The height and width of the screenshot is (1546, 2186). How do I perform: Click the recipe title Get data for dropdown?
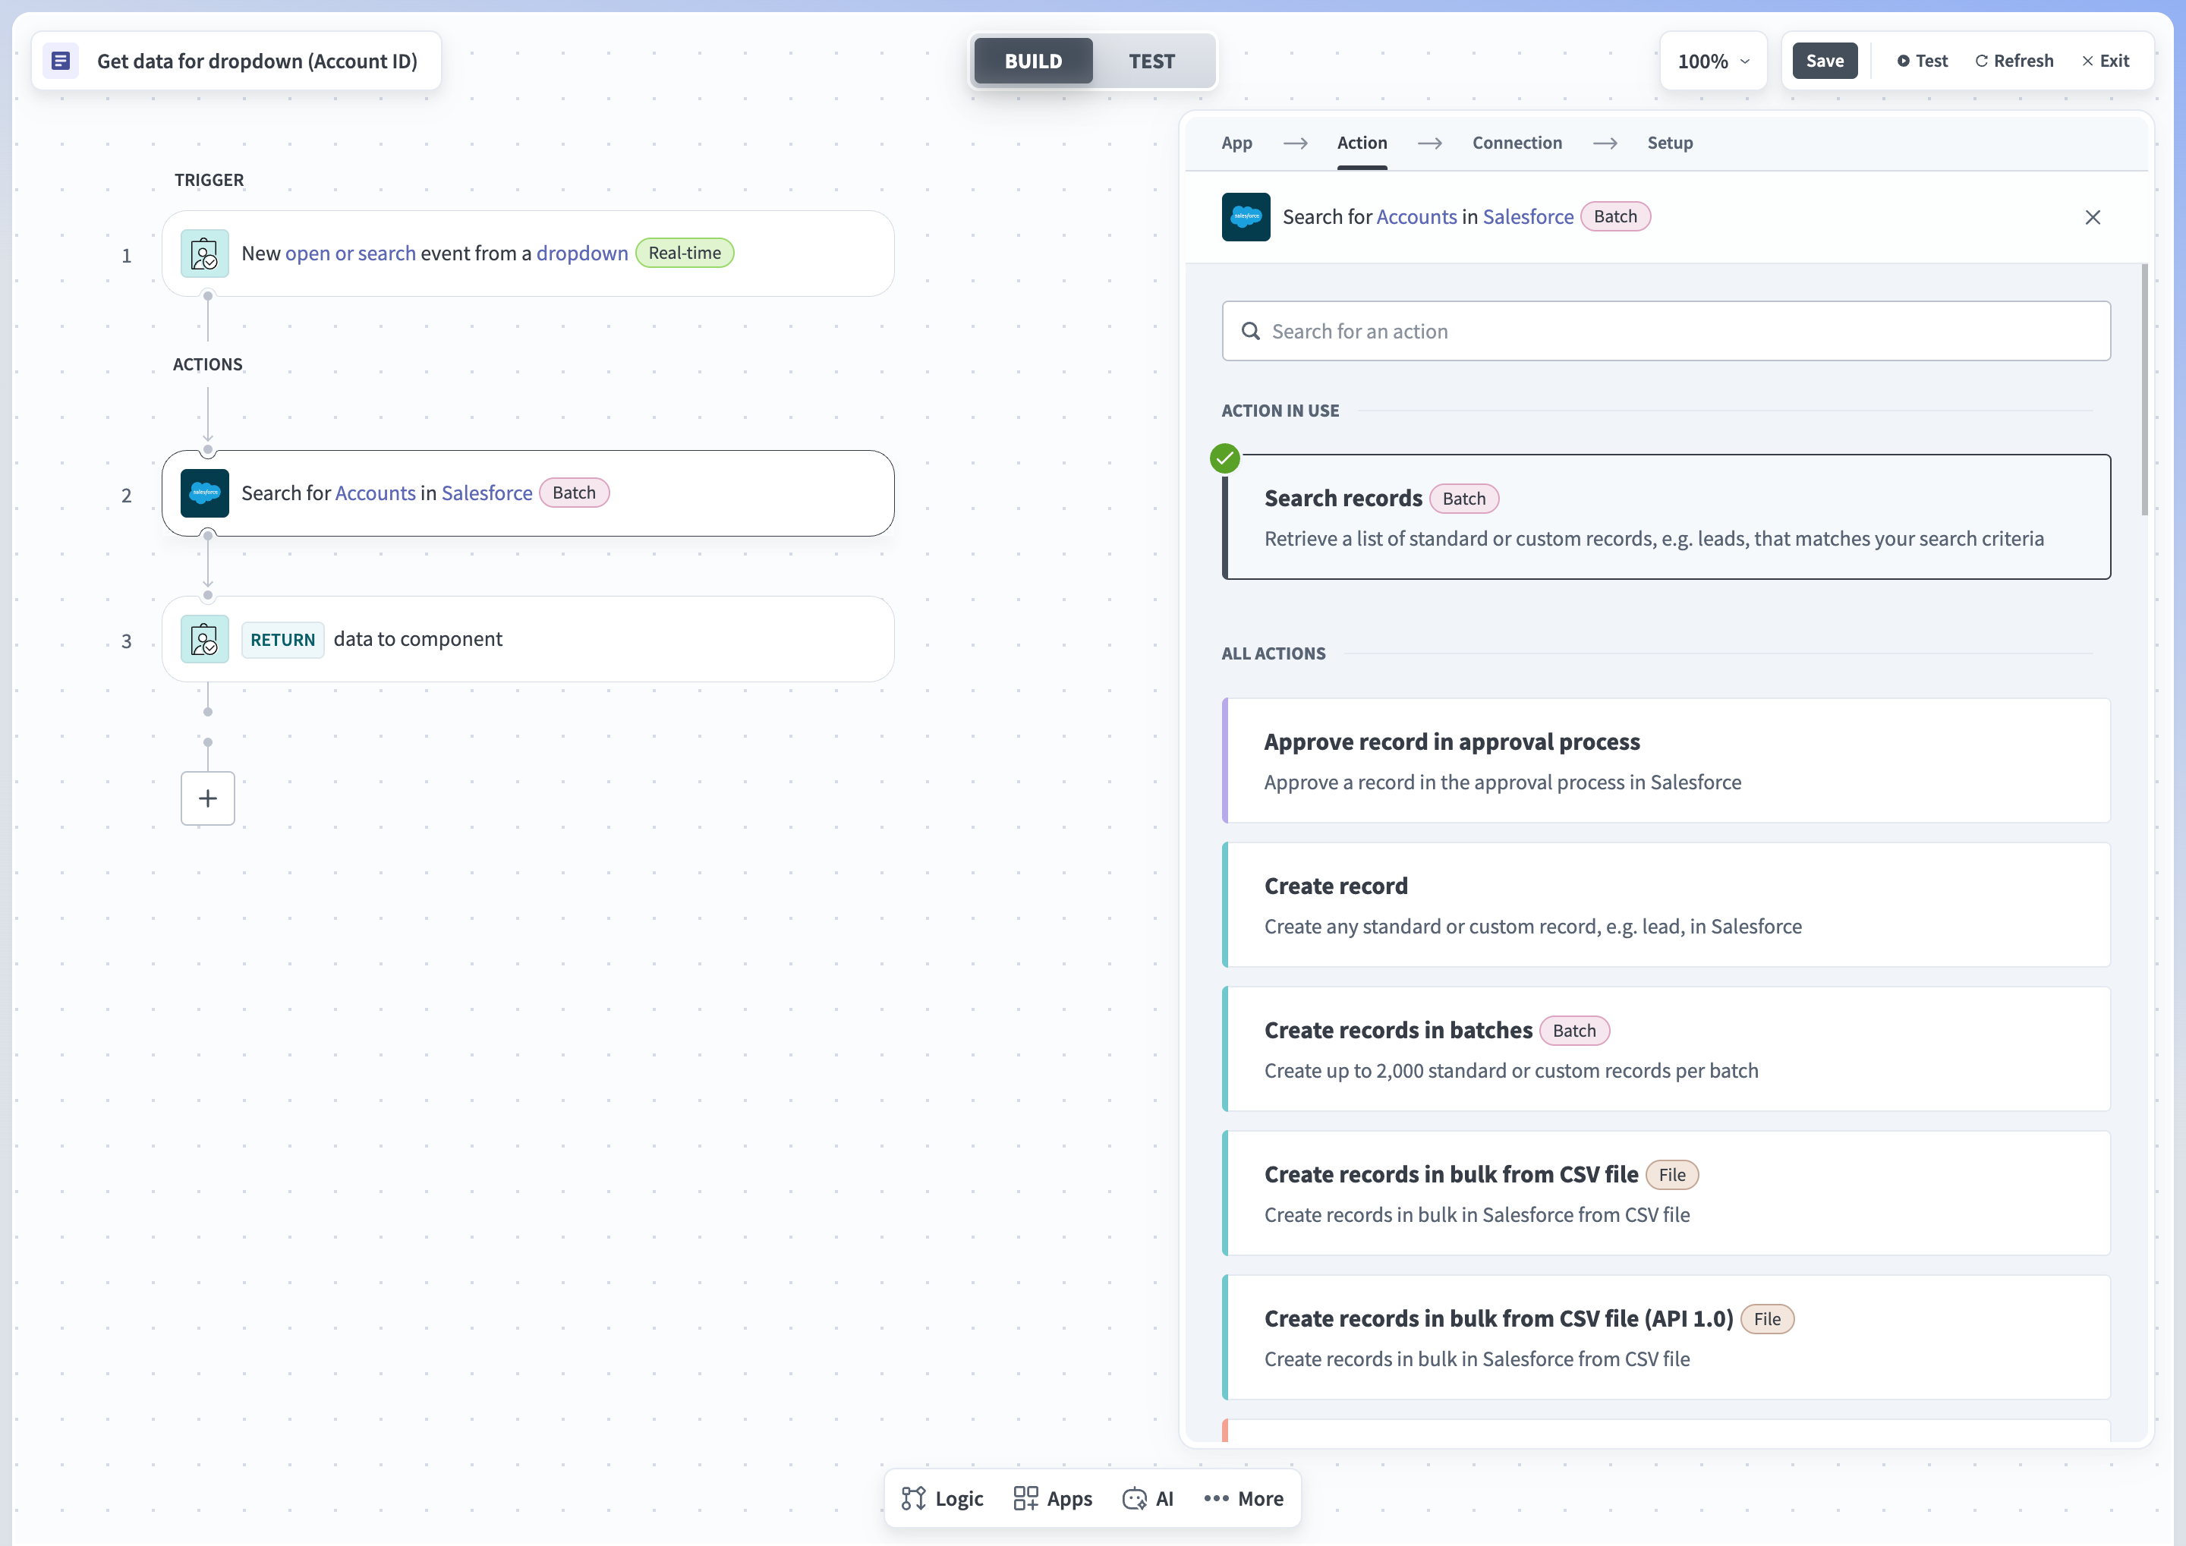tap(257, 61)
